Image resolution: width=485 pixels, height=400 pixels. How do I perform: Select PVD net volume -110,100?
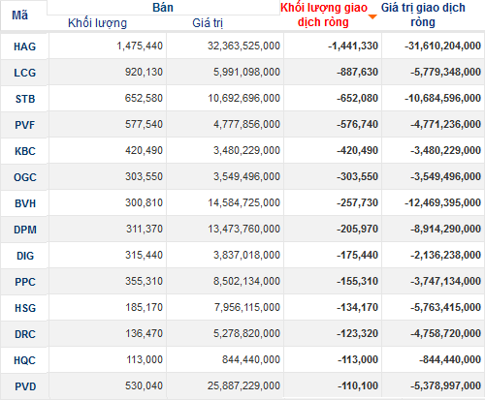[358, 385]
